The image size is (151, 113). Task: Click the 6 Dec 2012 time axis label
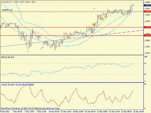click(5, 112)
